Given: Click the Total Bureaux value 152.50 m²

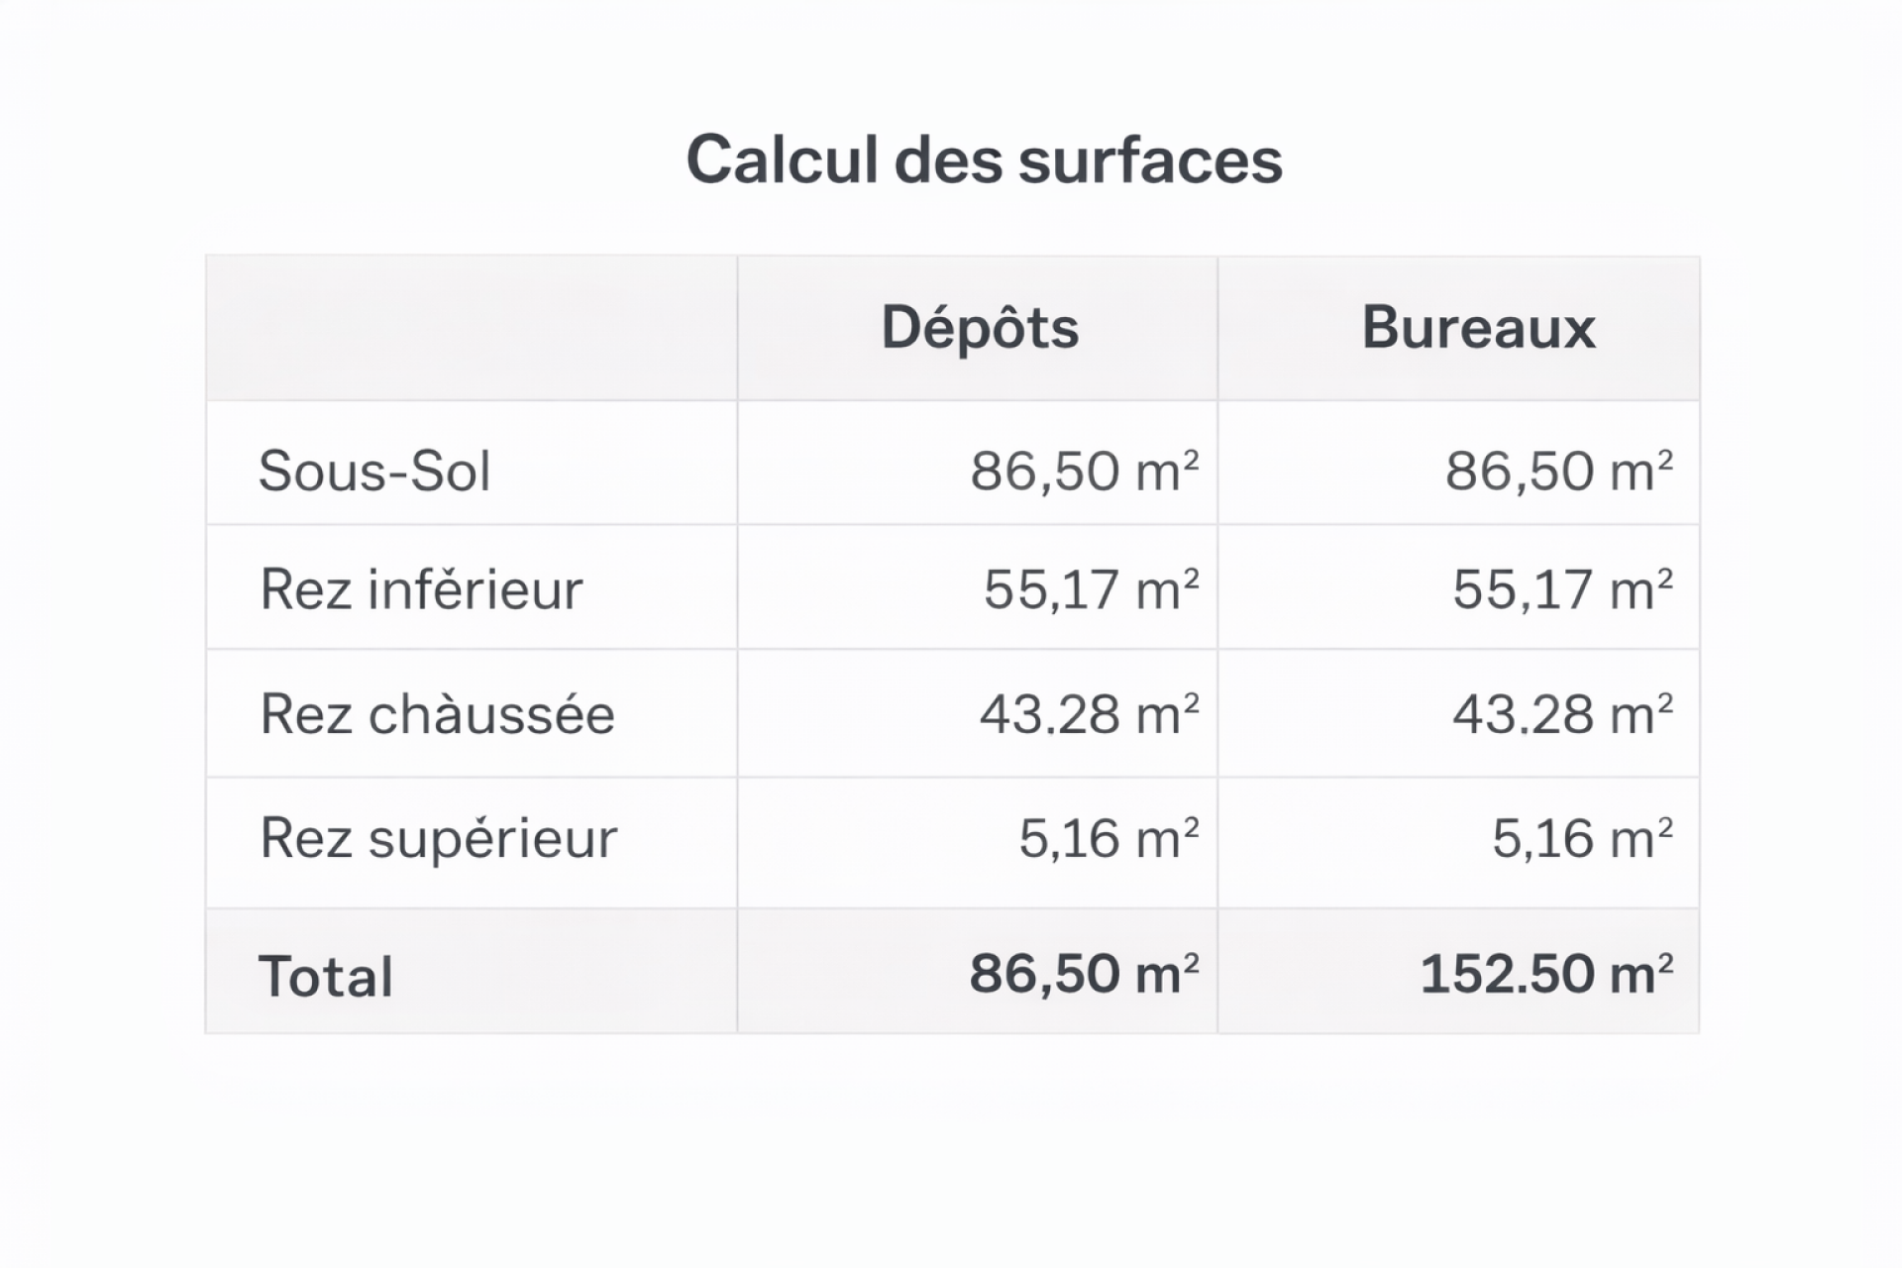Looking at the screenshot, I should [1546, 974].
